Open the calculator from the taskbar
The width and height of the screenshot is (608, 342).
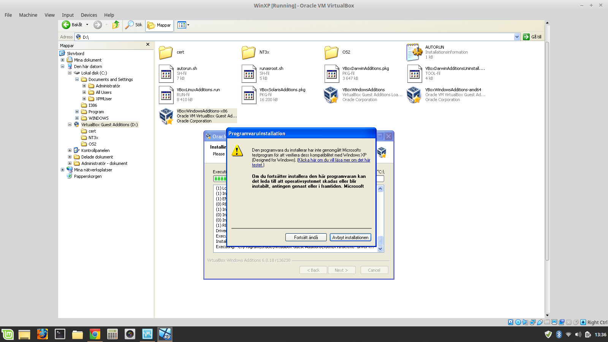coord(112,334)
